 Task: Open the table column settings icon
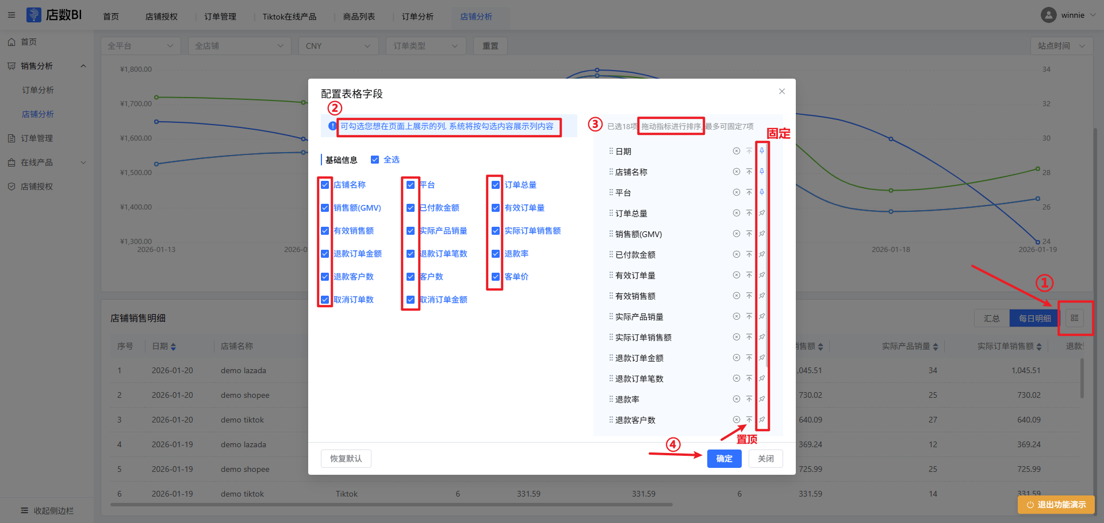click(x=1074, y=318)
